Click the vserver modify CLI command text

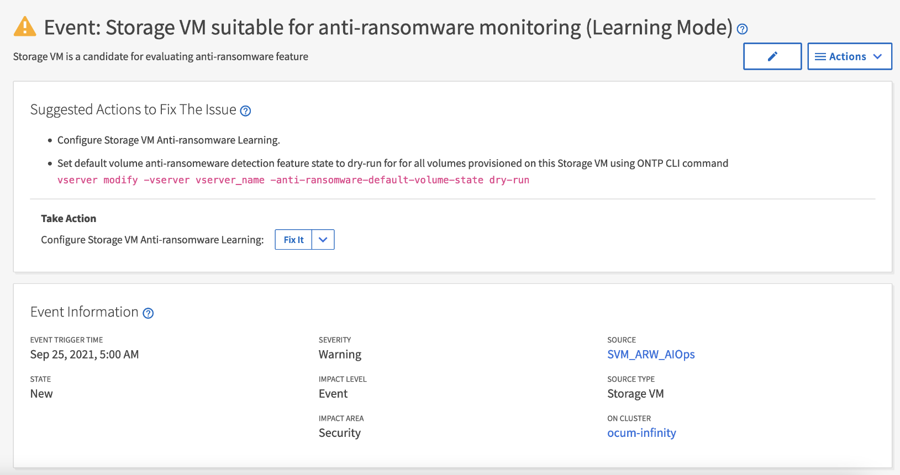pyautogui.click(x=293, y=180)
